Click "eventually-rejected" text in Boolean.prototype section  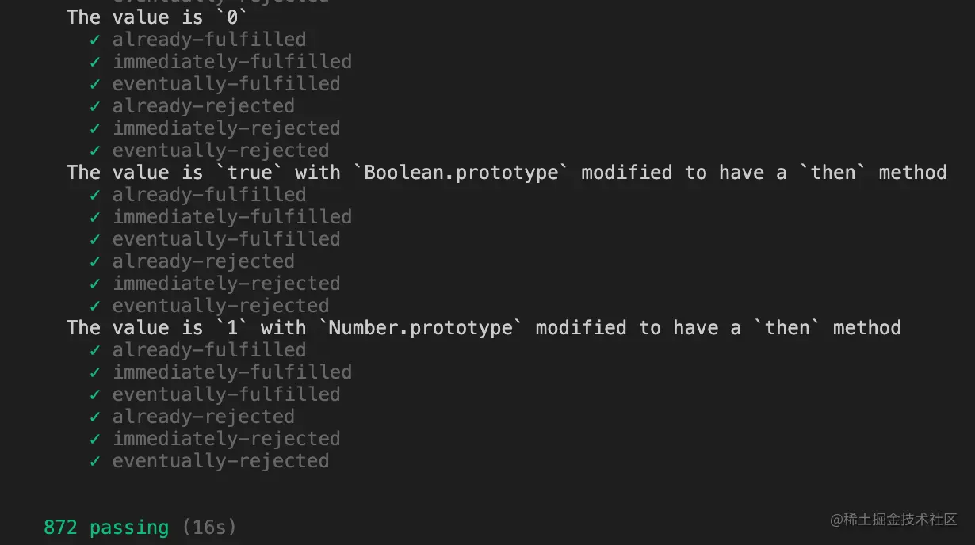220,306
